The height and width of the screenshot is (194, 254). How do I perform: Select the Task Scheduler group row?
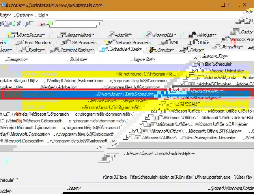point(217,64)
